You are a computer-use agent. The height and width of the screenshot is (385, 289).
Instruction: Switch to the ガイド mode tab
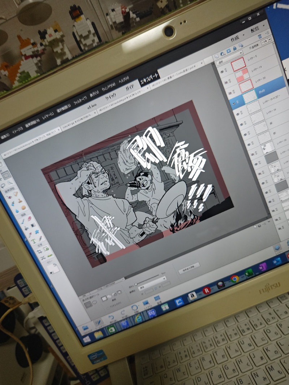pos(130,88)
